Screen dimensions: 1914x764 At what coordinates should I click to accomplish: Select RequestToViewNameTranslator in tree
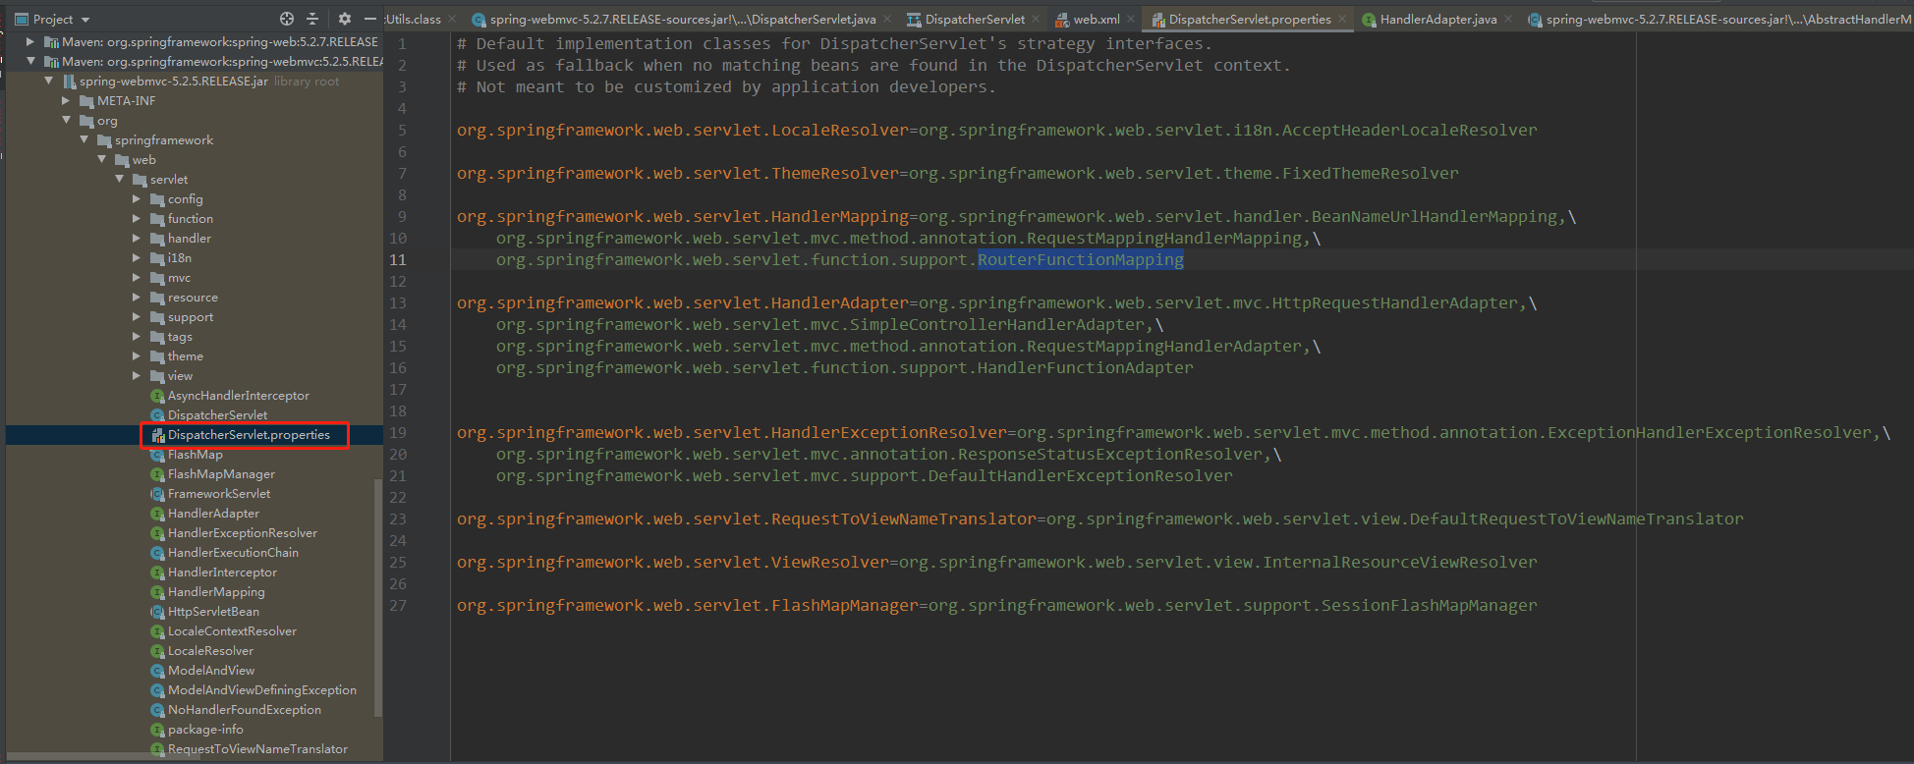pyautogui.click(x=257, y=748)
